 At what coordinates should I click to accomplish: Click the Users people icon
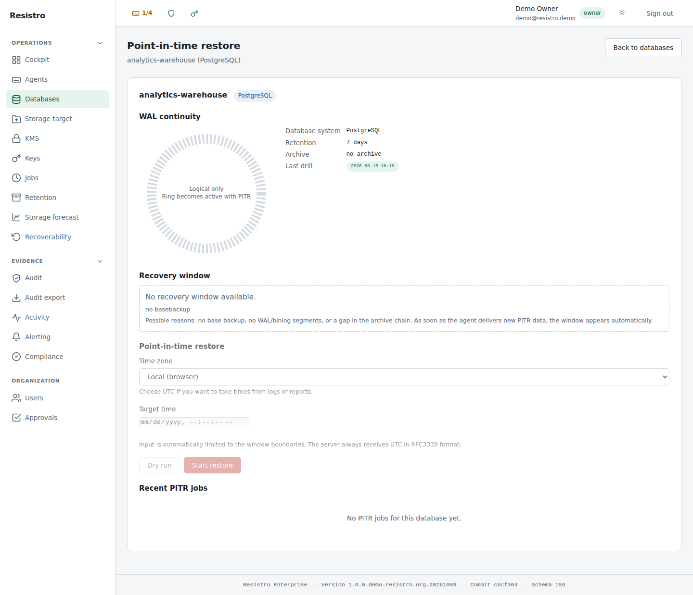pyautogui.click(x=16, y=398)
